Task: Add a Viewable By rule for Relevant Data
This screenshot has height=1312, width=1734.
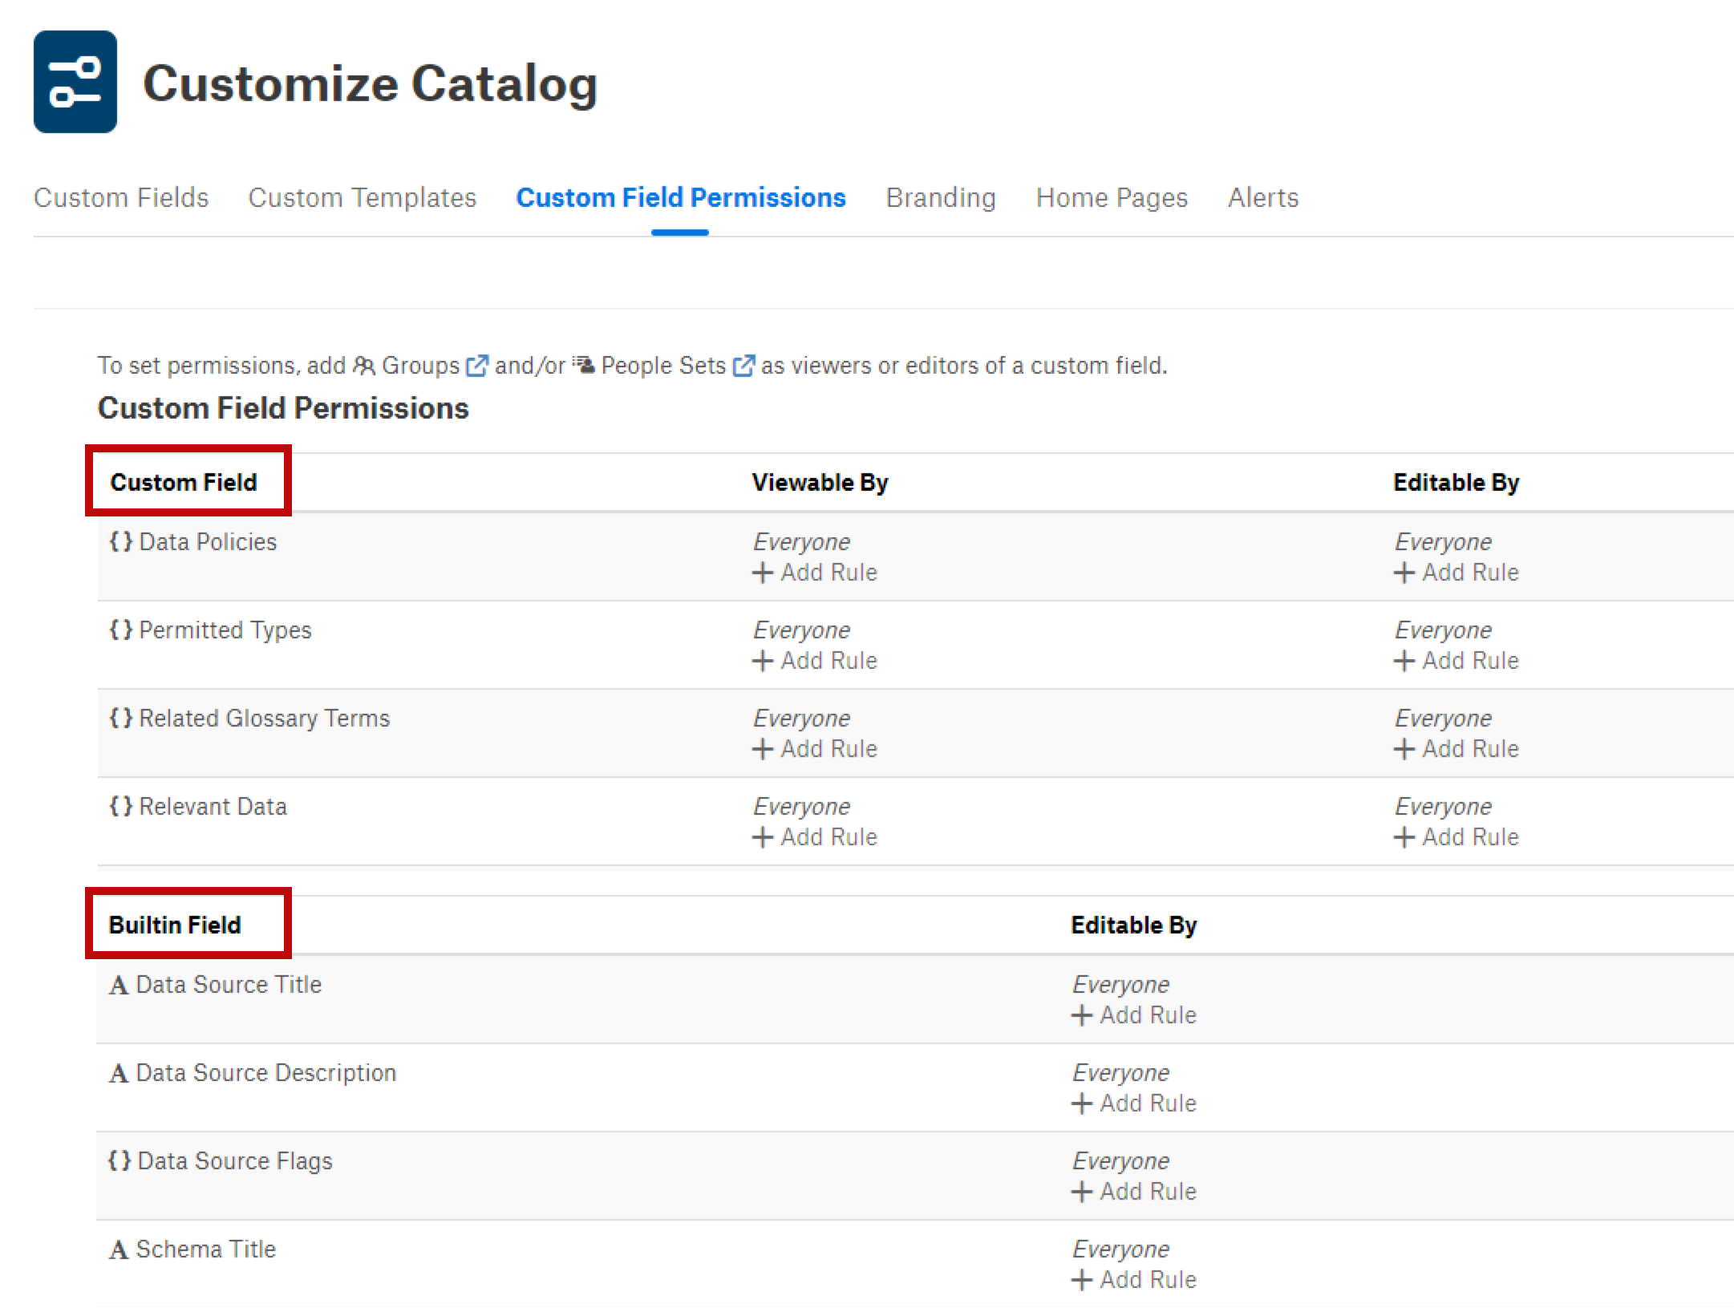Action: (x=815, y=837)
